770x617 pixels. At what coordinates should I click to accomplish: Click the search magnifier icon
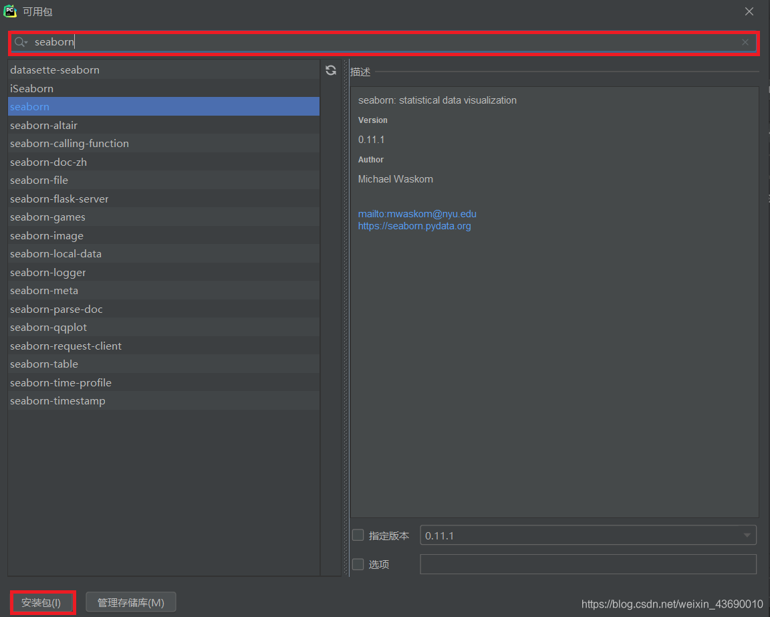[x=21, y=42]
